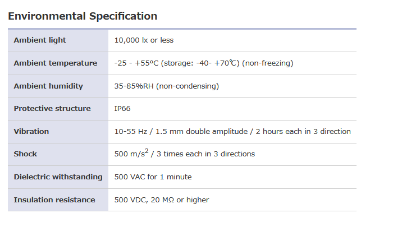The image size is (393, 227).
Task: Click the 500 VDC, 20 MΩ value
Action: [144, 200]
